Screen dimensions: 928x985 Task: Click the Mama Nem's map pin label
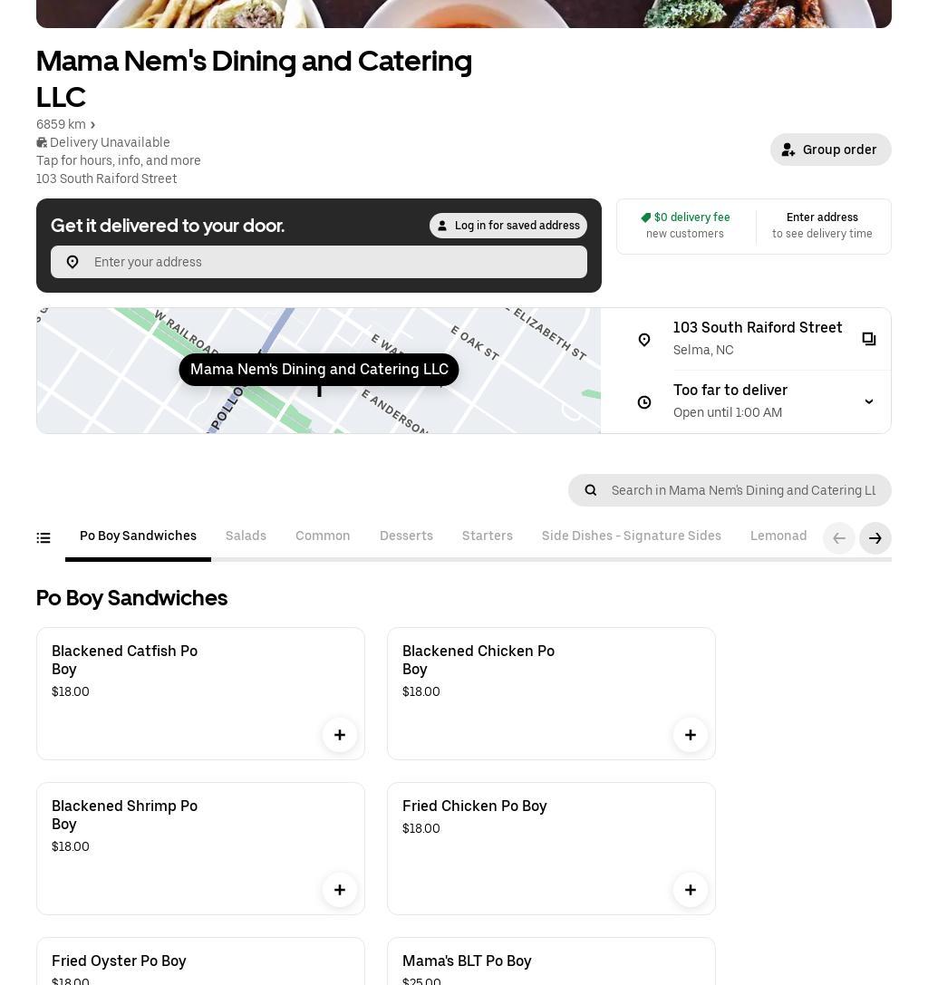click(x=319, y=370)
